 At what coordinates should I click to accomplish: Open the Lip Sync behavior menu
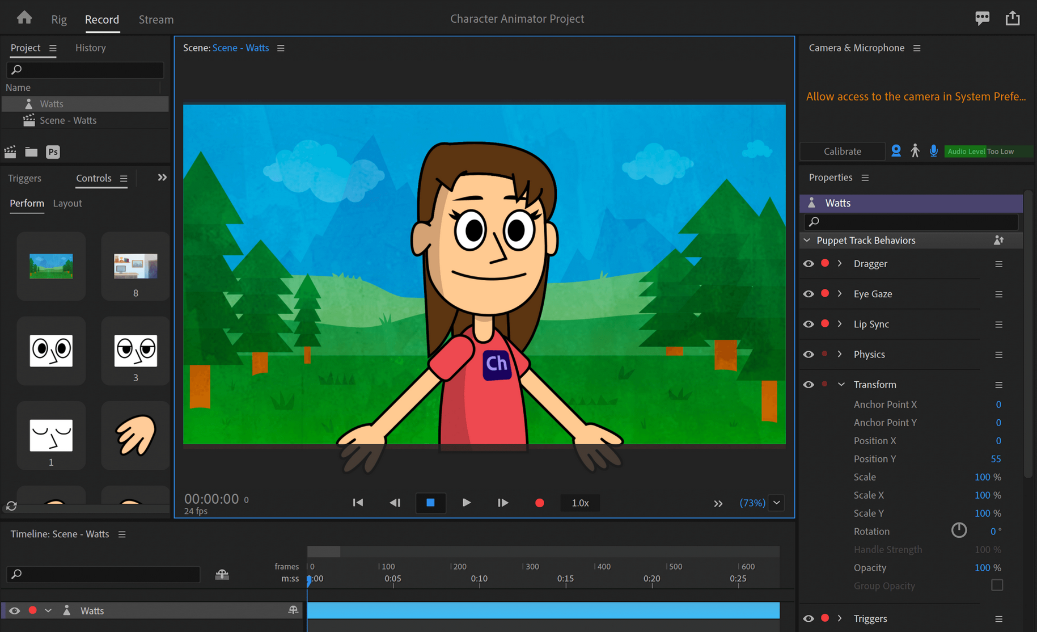pos(999,325)
